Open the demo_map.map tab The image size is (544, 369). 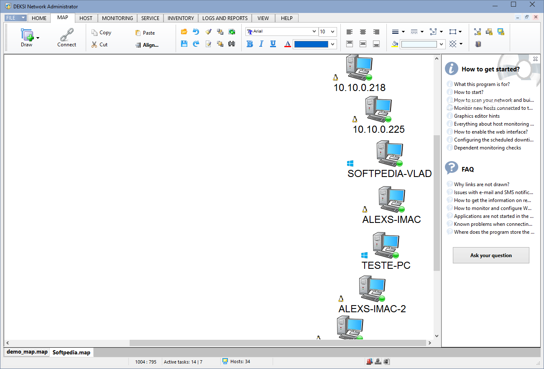(27, 352)
